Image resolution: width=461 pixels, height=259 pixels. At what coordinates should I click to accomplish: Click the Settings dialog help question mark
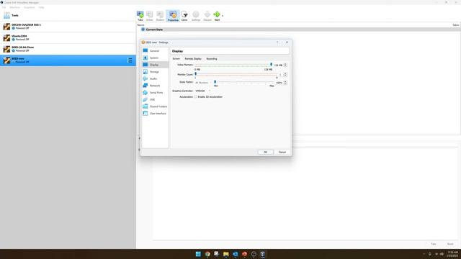pyautogui.click(x=277, y=42)
